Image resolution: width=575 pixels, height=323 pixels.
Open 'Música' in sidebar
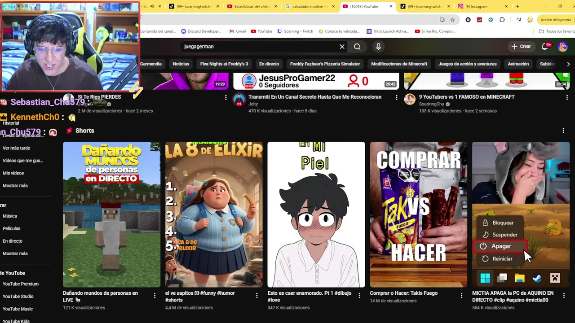(10, 216)
